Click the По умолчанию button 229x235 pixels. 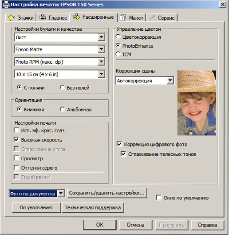pos(36,207)
